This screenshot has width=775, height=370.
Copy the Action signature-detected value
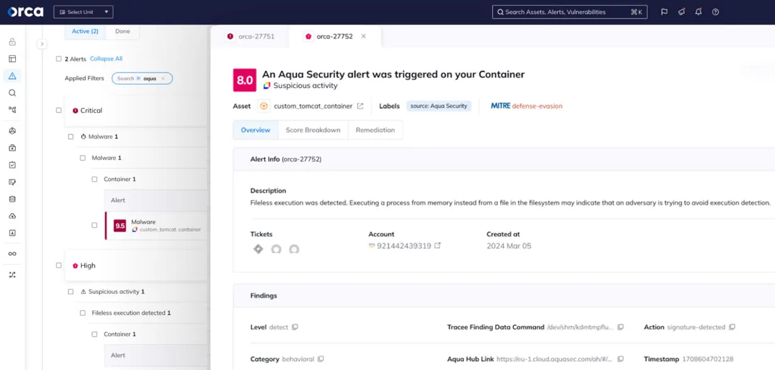(x=732, y=327)
